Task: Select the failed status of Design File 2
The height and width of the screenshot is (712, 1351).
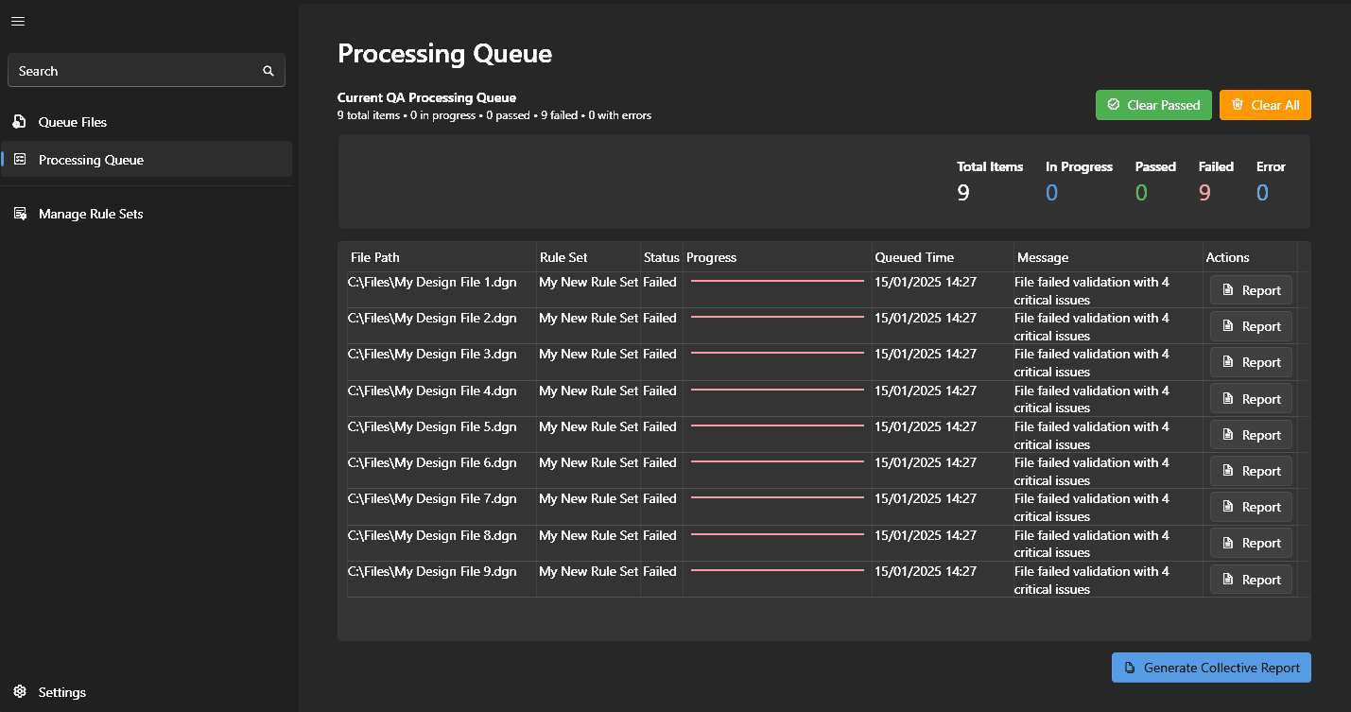Action: 660,318
